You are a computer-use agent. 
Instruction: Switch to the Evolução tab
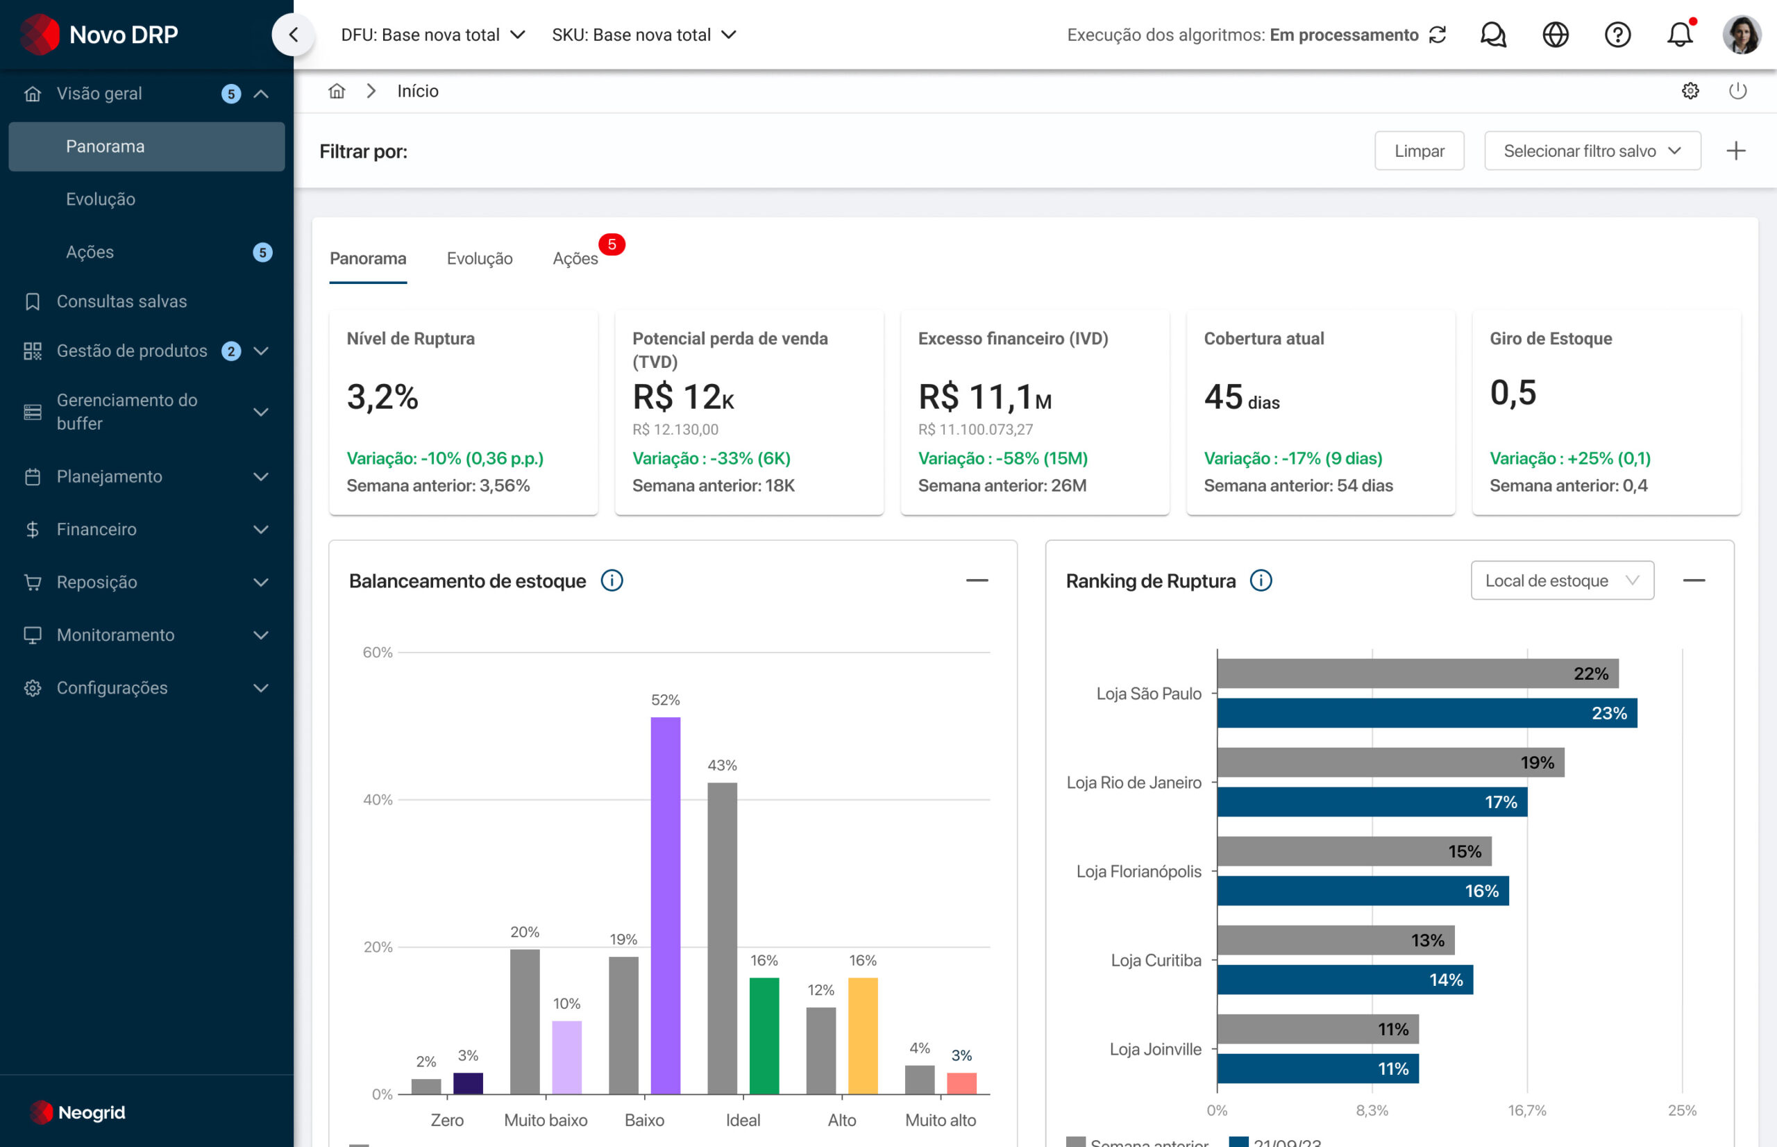pyautogui.click(x=480, y=258)
